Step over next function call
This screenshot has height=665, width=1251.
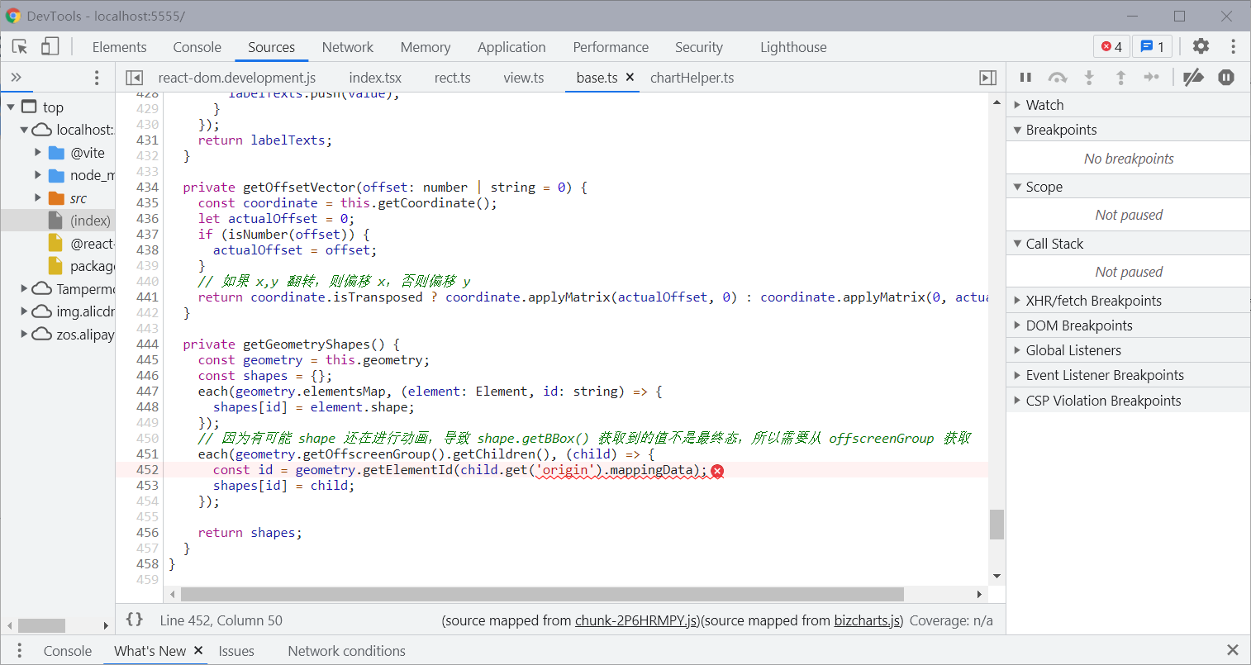point(1058,78)
